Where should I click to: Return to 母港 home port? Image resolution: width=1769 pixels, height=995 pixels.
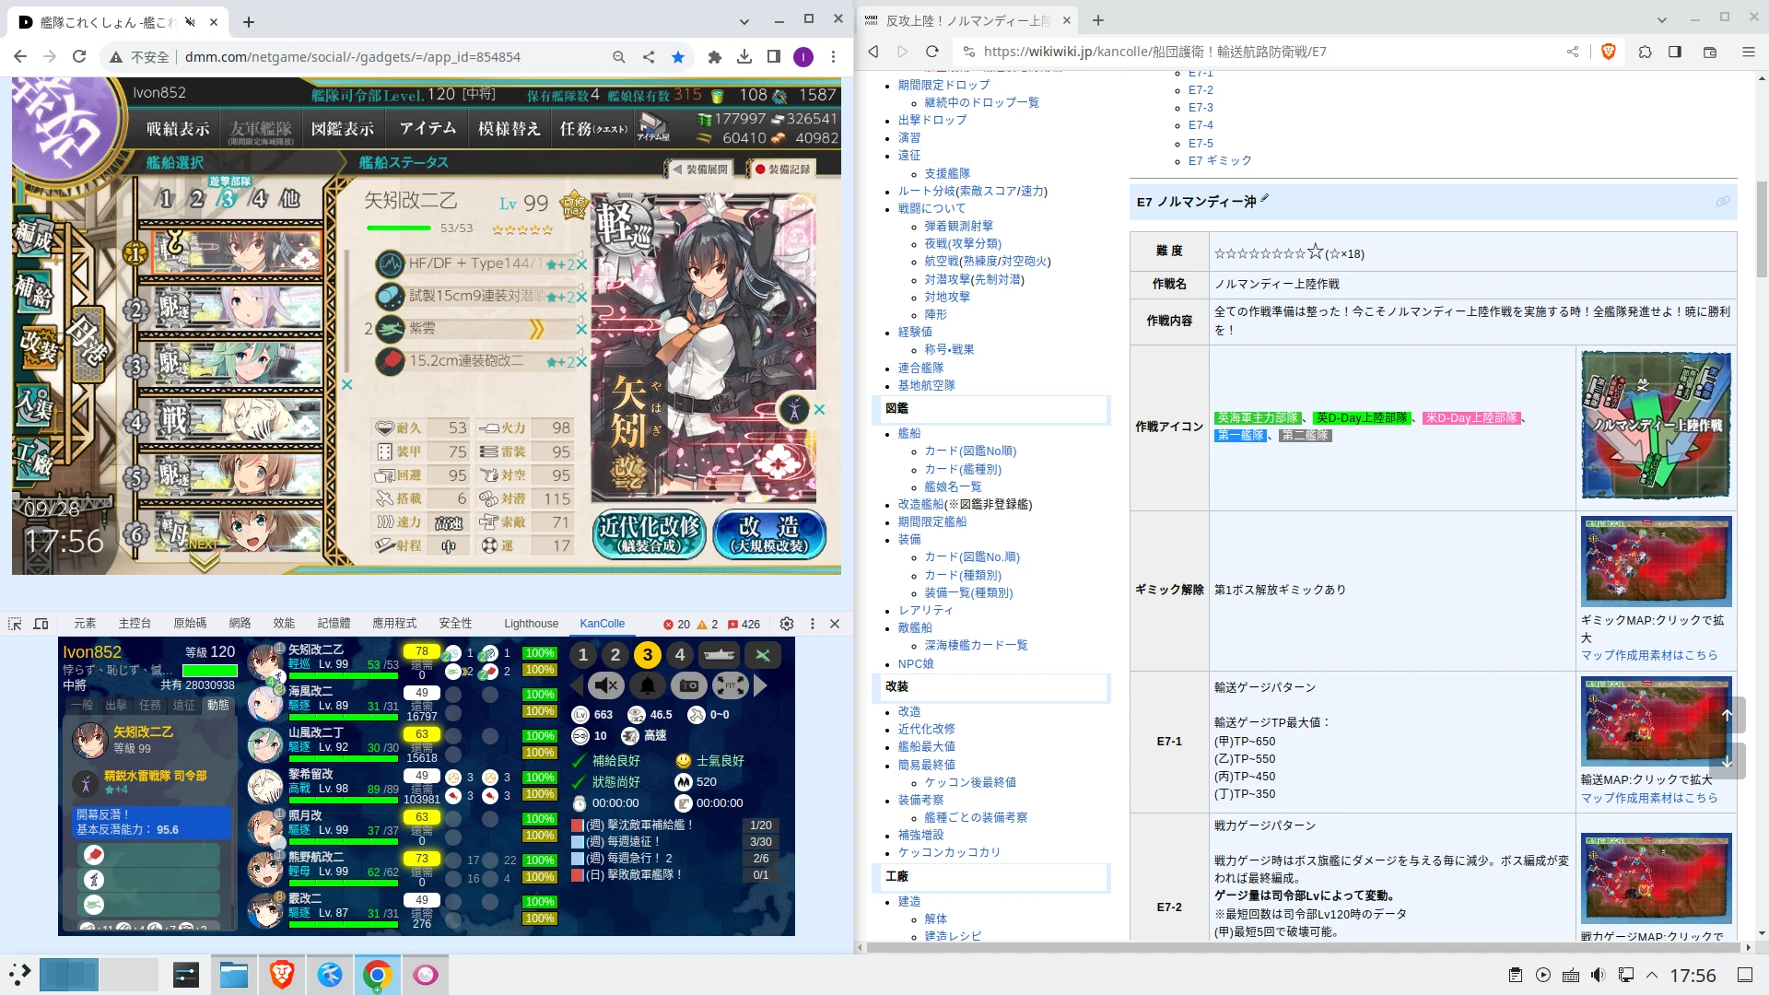click(88, 344)
